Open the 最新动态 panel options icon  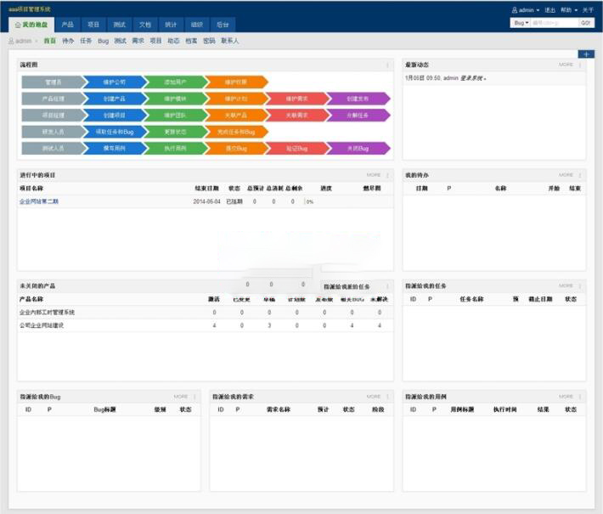(x=581, y=65)
